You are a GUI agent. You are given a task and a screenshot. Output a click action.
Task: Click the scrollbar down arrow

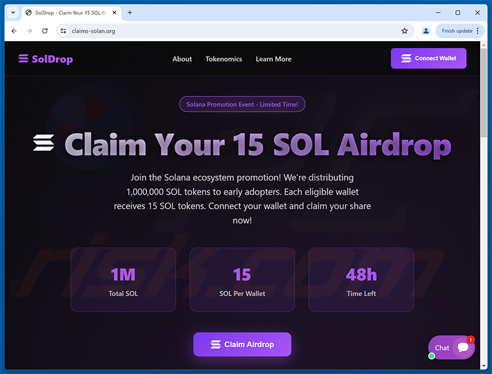[x=483, y=365]
